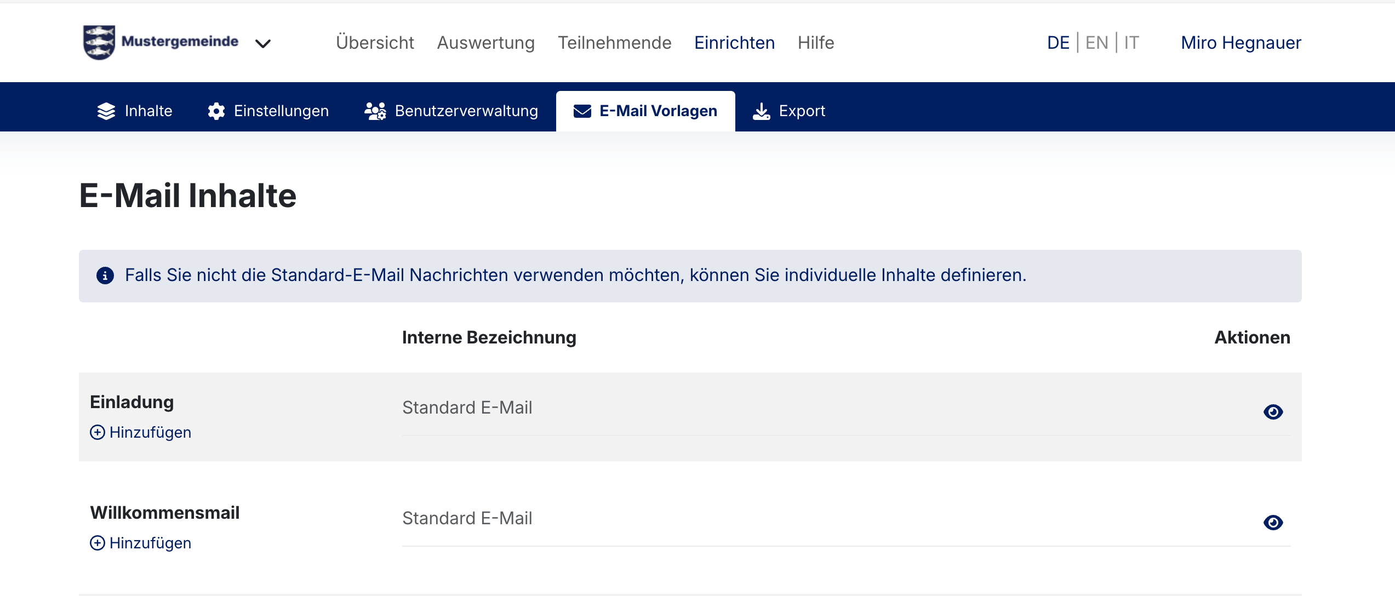The image size is (1395, 596).
Task: Open the Hilfe menu
Action: point(816,43)
